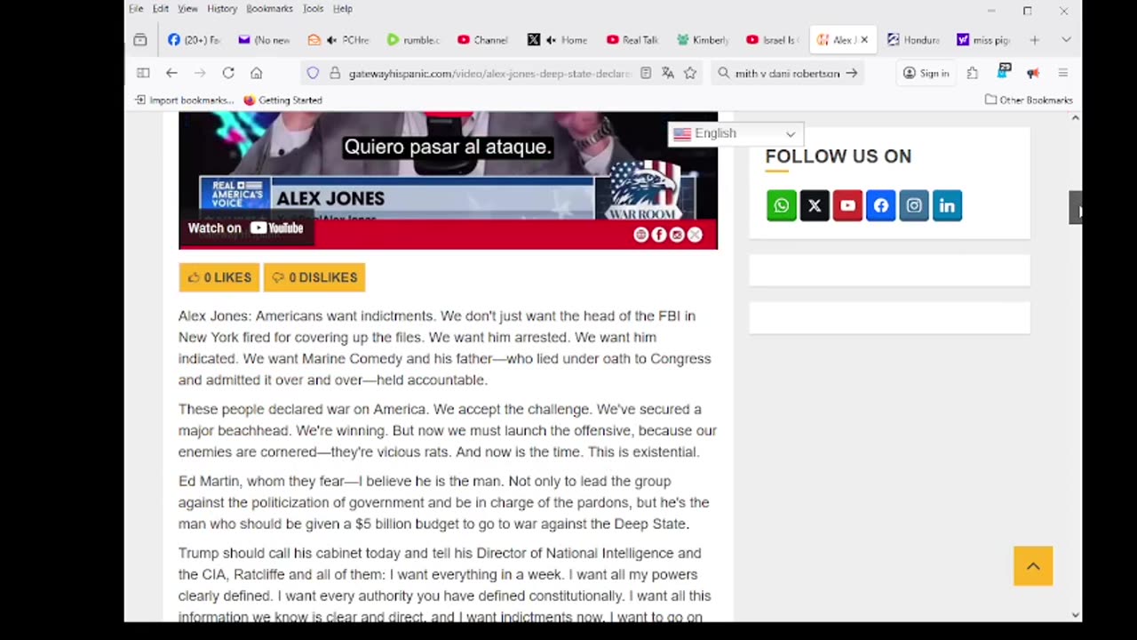
Task: Click the Sign in button
Action: click(926, 73)
